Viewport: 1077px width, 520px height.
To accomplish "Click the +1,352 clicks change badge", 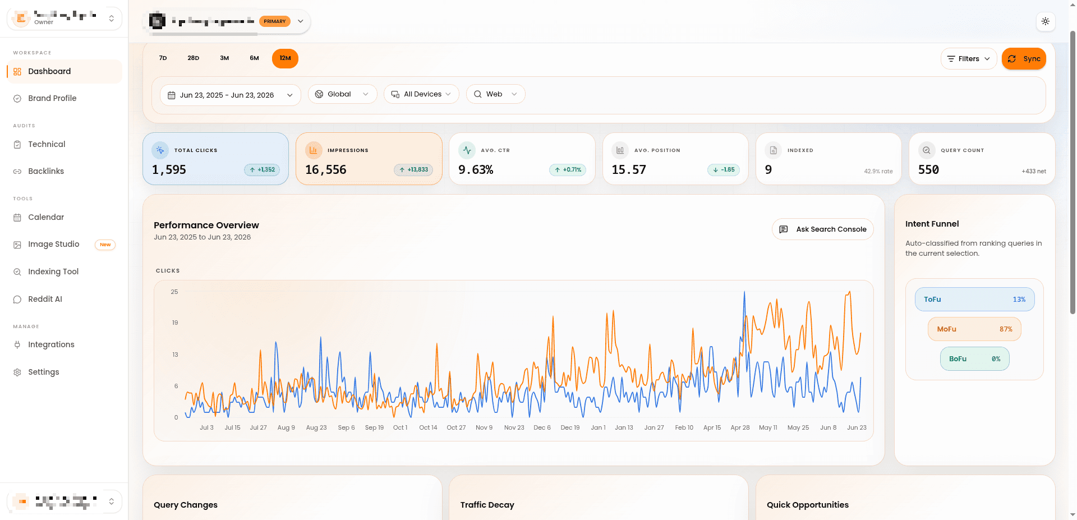I will [262, 170].
